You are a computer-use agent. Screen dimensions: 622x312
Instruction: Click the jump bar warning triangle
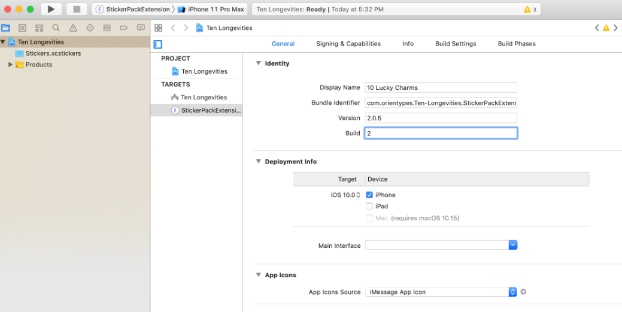coord(606,28)
